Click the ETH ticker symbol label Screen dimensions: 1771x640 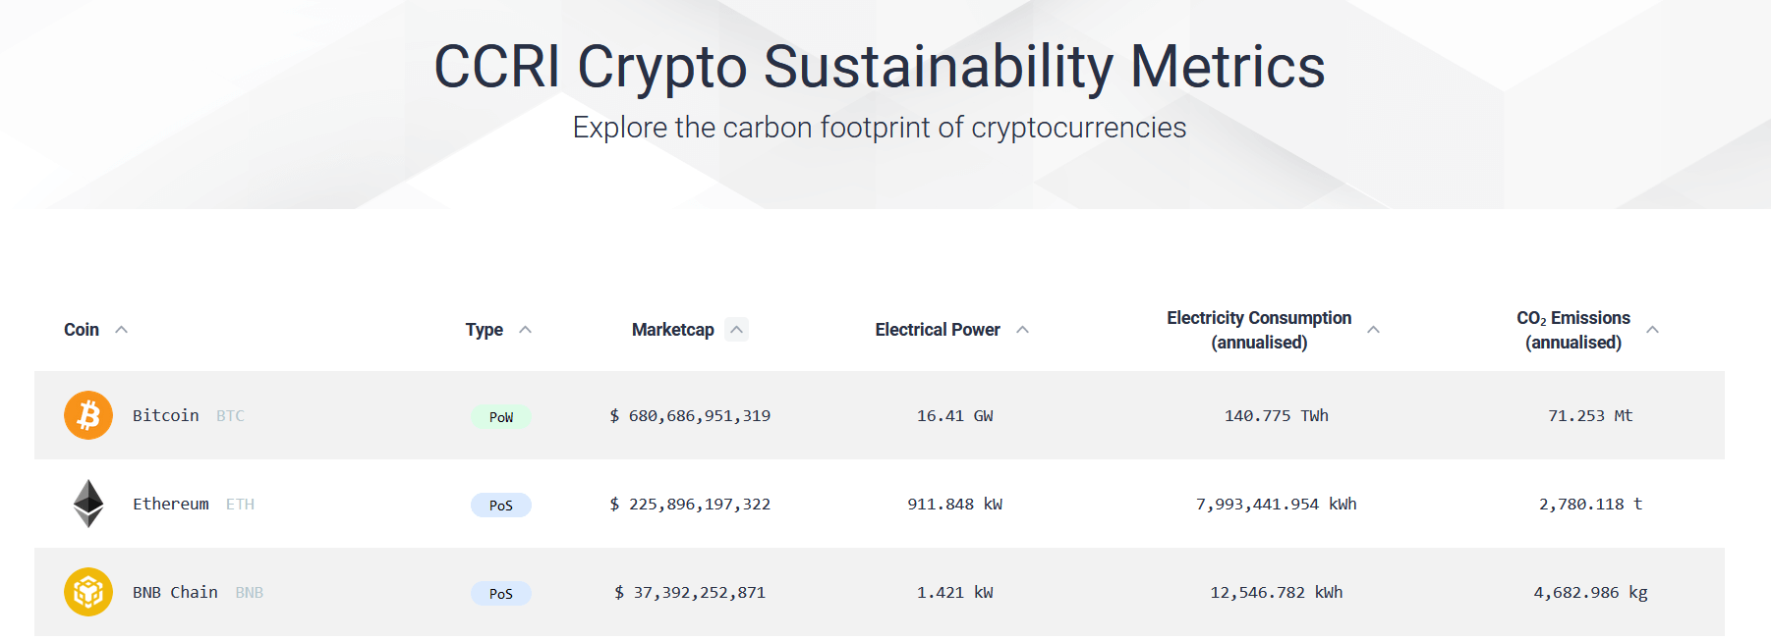(240, 504)
